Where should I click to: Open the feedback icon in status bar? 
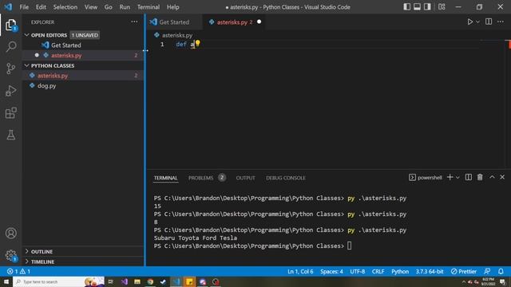487,271
